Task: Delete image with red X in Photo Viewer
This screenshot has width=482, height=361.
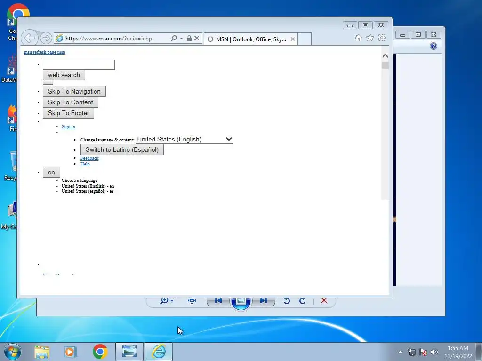Action: [324, 300]
